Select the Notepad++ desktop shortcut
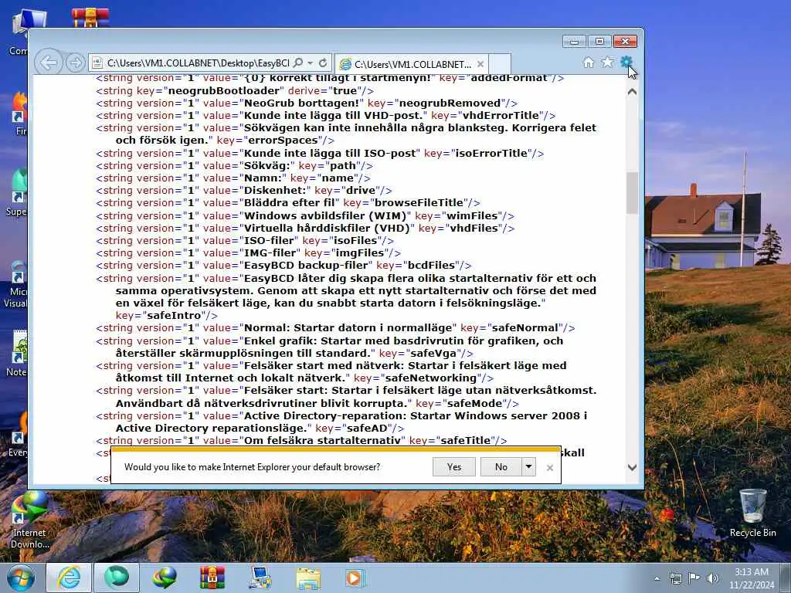The width and height of the screenshot is (791, 593). pyautogui.click(x=19, y=353)
